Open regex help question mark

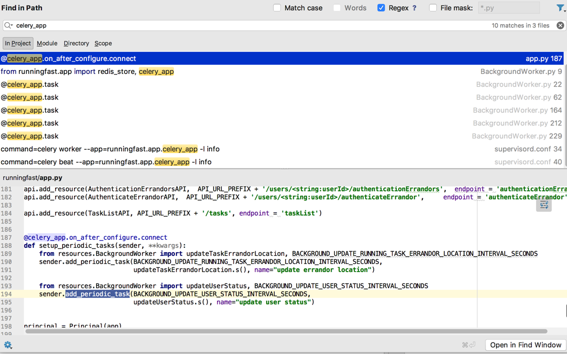(x=414, y=8)
